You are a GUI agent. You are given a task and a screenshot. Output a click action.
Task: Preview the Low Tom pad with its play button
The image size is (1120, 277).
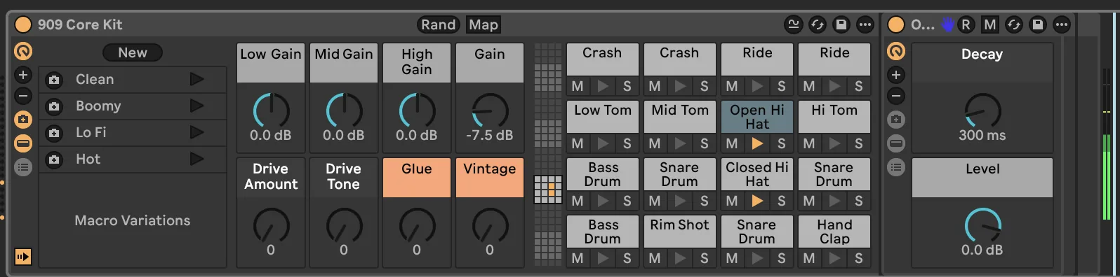pos(603,143)
